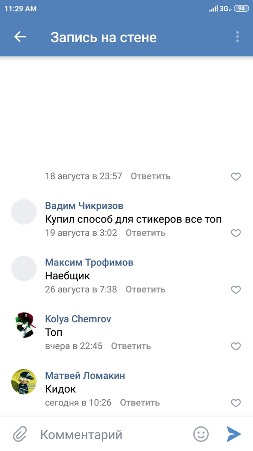Tap Ответить under Матвей Ломакин's comment

140,403
